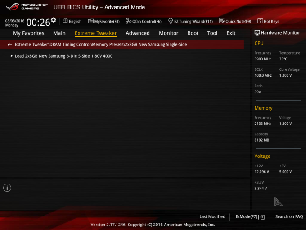
Task: Click Last Modified
Action: (212, 217)
